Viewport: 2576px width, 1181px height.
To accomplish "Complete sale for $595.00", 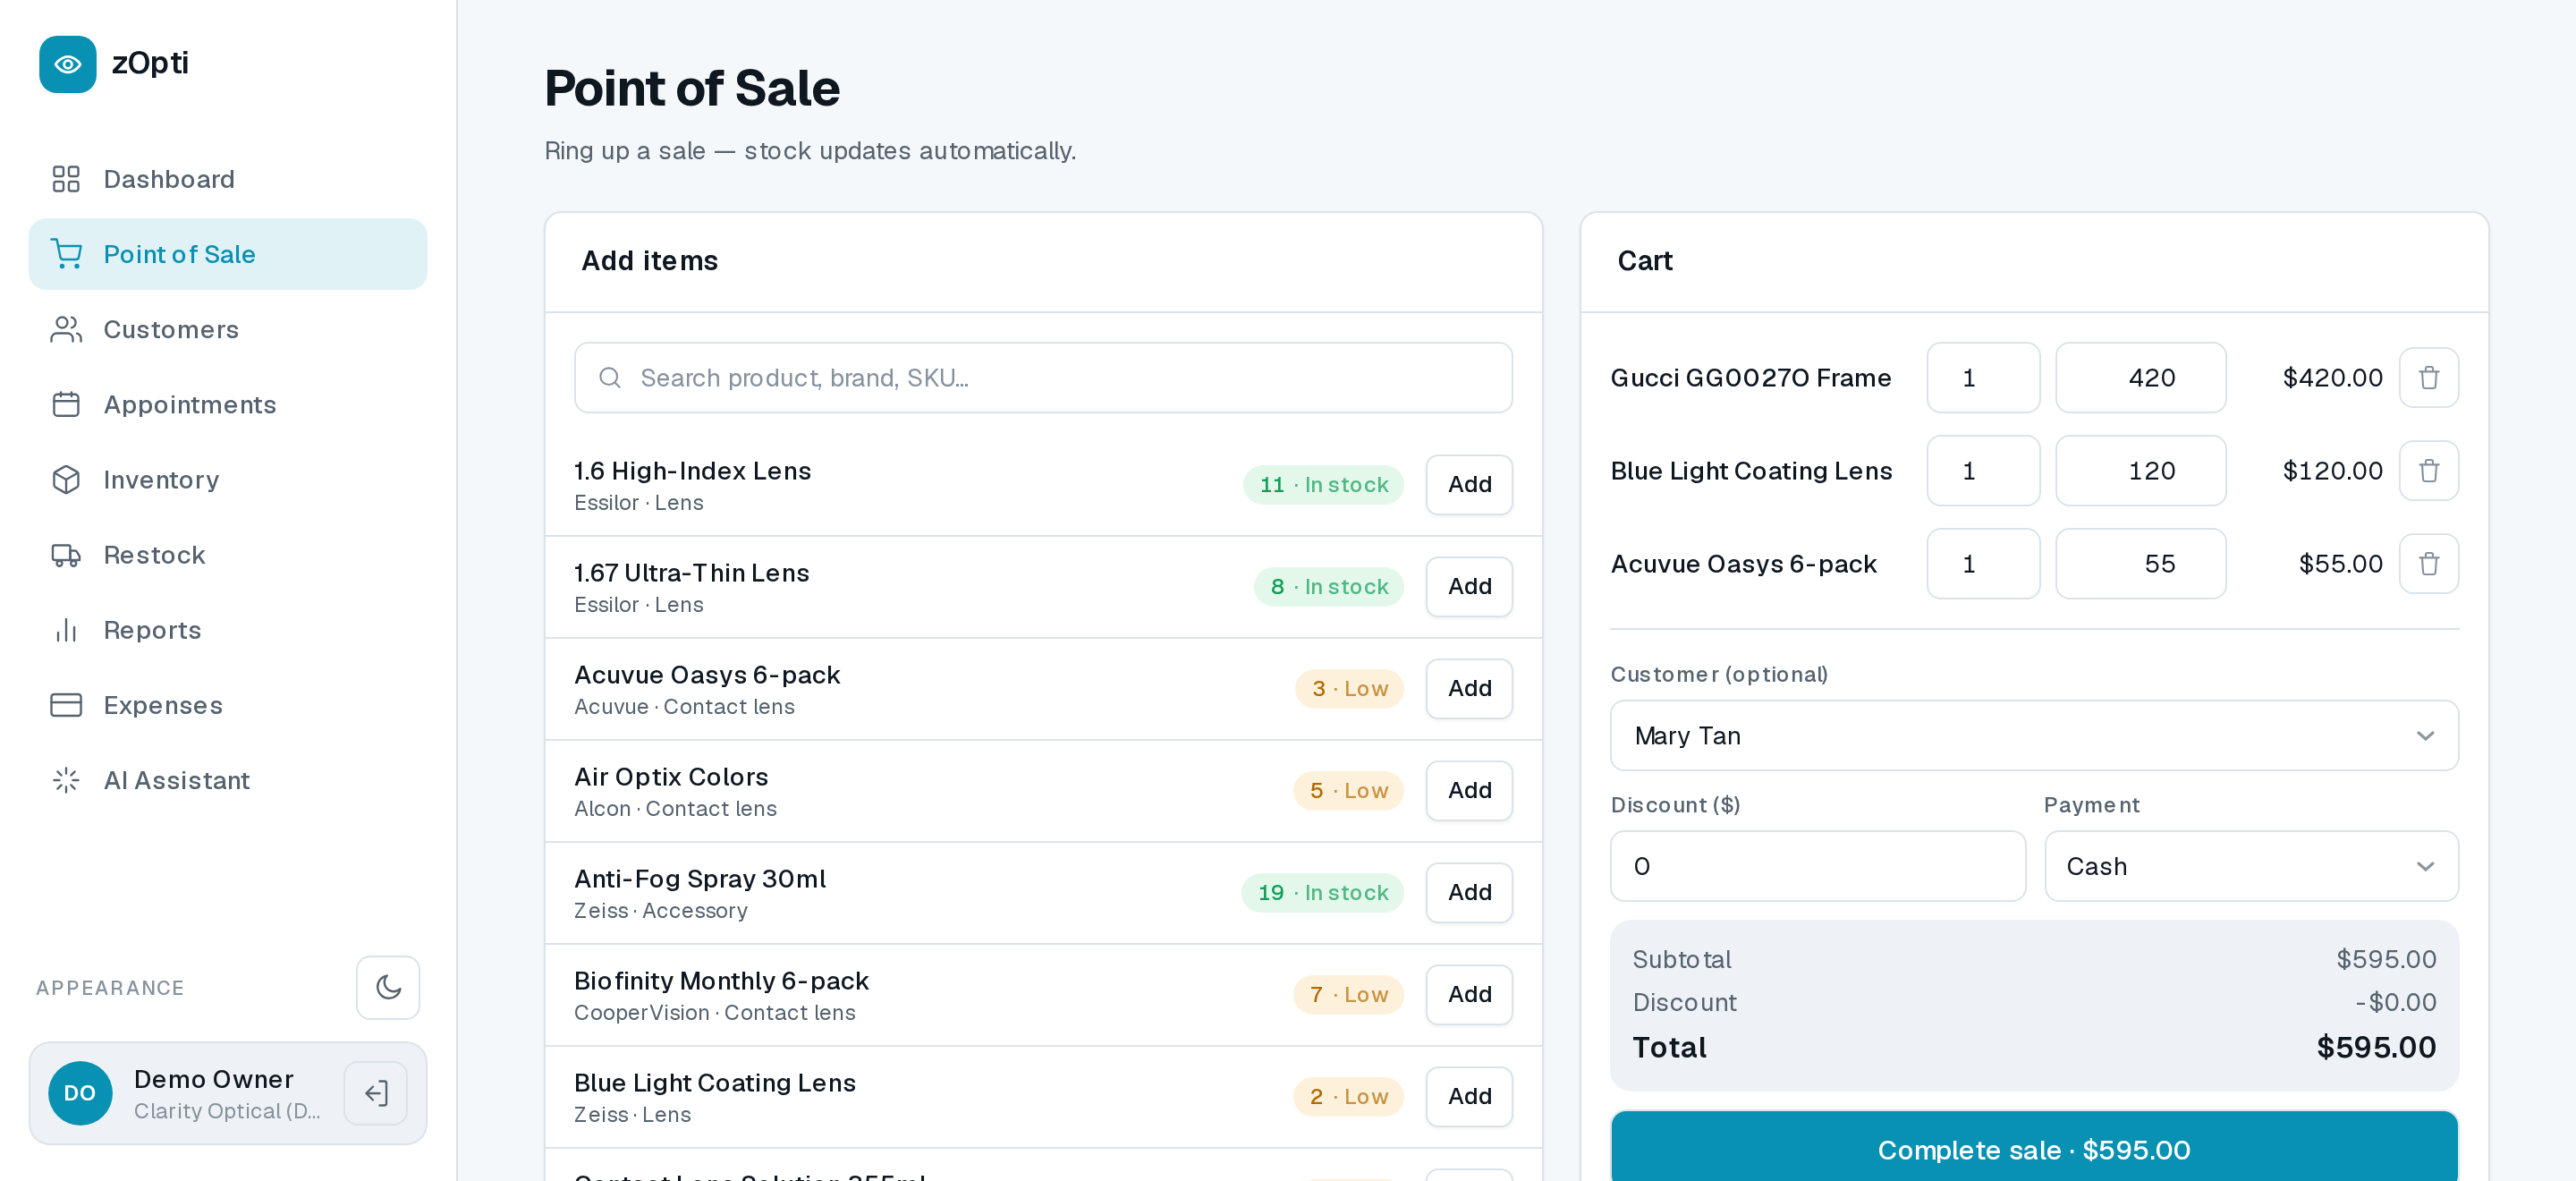I will 2034,1148.
